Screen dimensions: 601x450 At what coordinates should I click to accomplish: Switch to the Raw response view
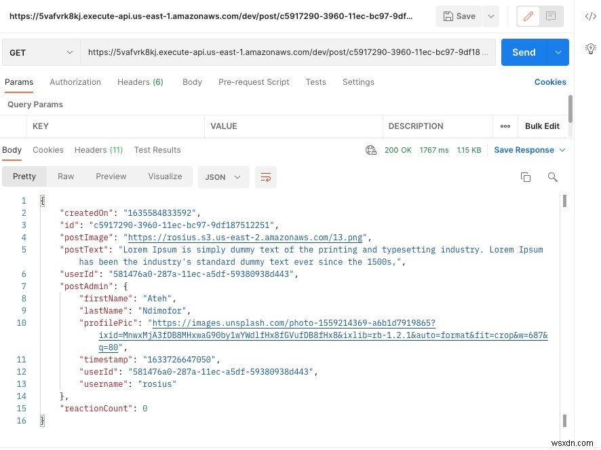point(65,176)
